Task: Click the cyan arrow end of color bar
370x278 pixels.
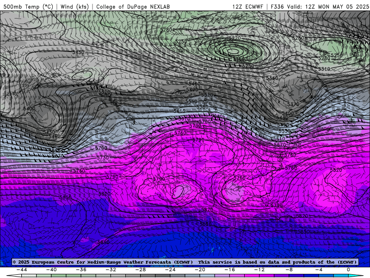Action: coord(356,276)
